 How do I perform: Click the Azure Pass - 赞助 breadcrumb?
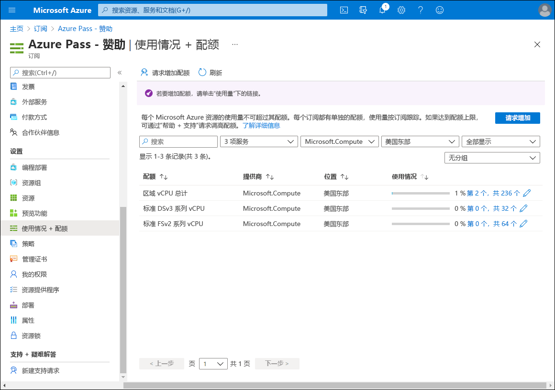pos(85,29)
